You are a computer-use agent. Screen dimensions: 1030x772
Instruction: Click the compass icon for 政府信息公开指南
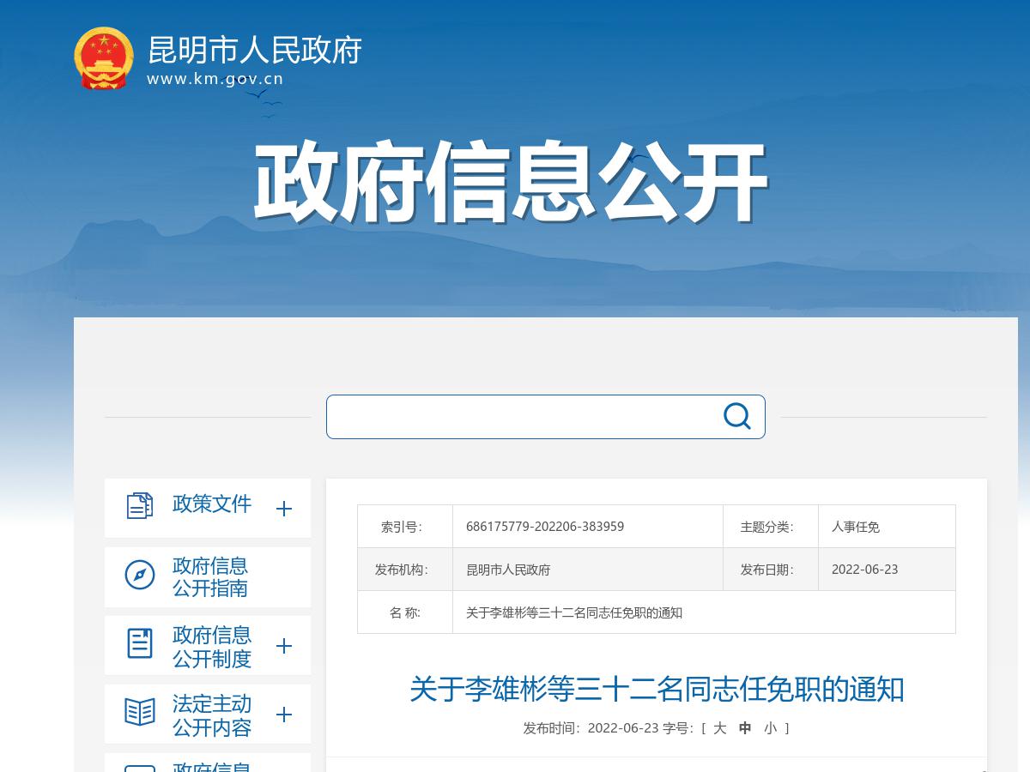pyautogui.click(x=140, y=576)
